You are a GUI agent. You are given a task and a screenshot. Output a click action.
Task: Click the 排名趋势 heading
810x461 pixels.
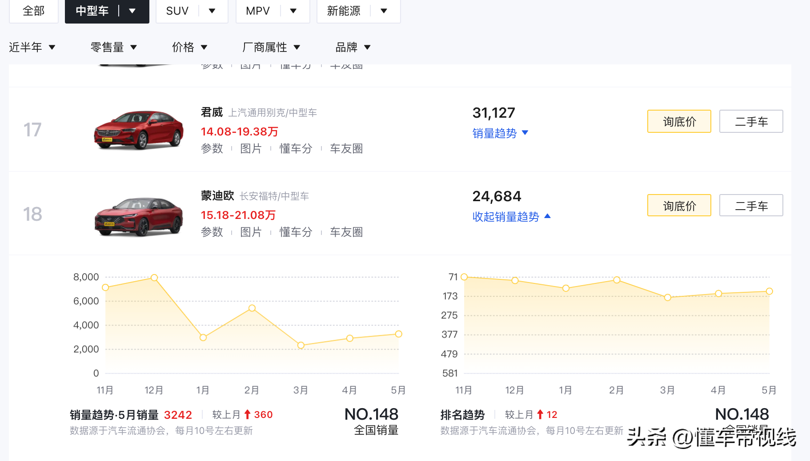[x=462, y=415]
